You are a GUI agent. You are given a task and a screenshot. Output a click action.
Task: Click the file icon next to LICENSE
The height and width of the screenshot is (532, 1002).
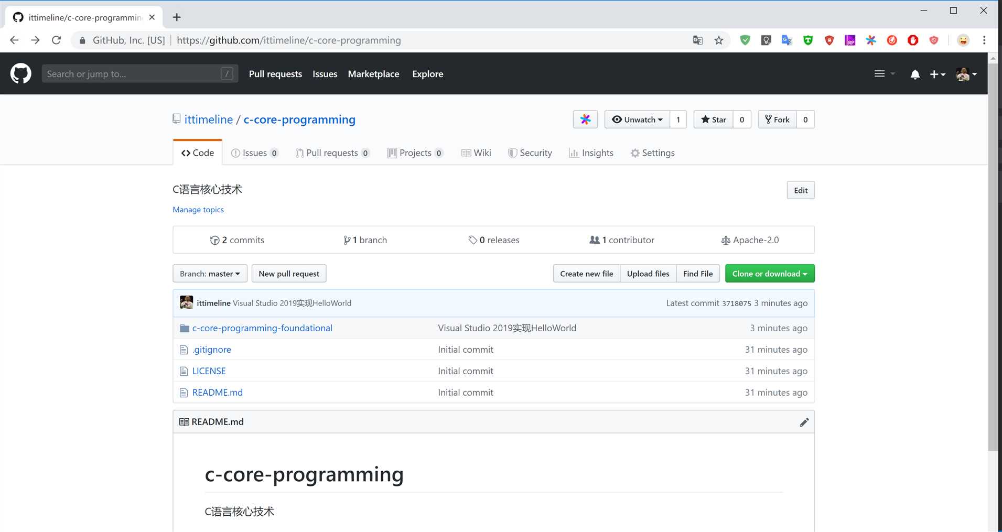184,371
